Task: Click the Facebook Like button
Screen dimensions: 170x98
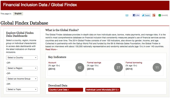Action: tap(136, 15)
